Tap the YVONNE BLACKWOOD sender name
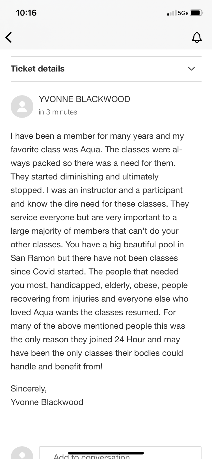This screenshot has width=212, height=459. point(84,99)
